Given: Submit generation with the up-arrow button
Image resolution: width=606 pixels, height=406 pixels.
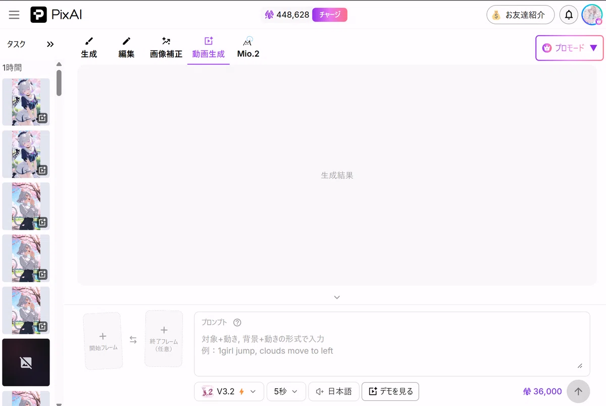Looking at the screenshot, I should pos(578,391).
